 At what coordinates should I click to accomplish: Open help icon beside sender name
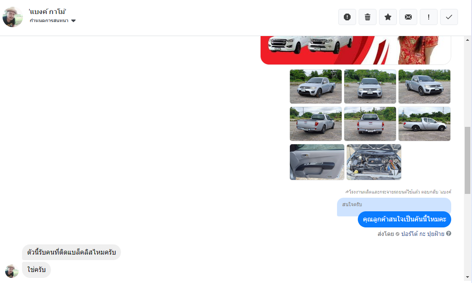(x=449, y=233)
